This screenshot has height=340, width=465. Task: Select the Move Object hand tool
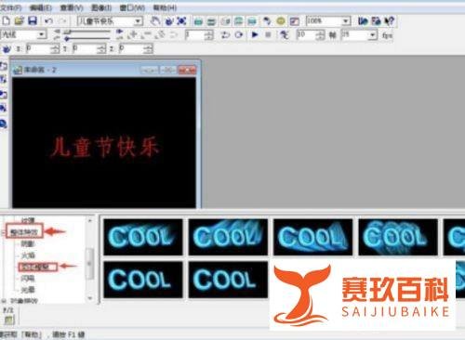pyautogui.click(x=155, y=21)
